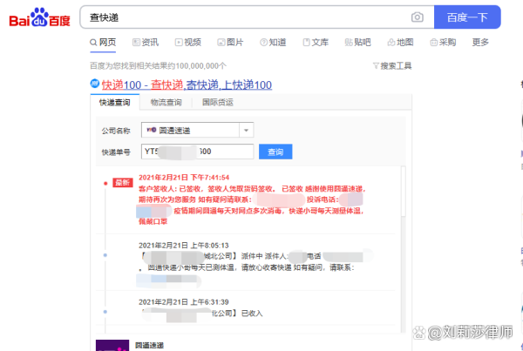
Task: Click the YTO logo in company field
Action: pos(152,130)
